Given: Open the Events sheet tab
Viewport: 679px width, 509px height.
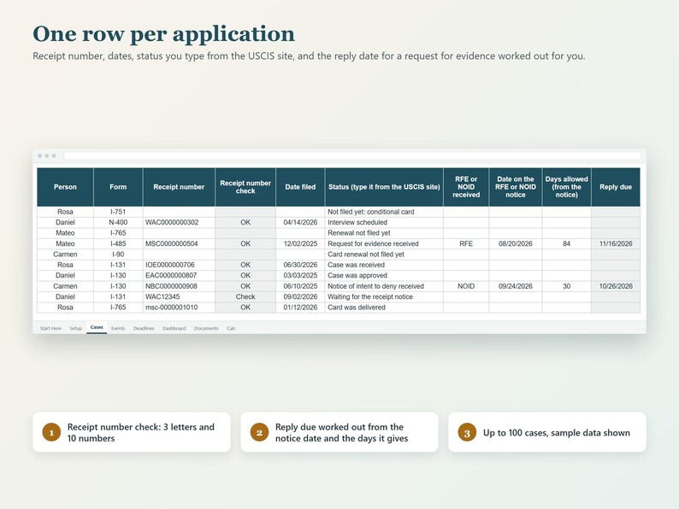Looking at the screenshot, I should pyautogui.click(x=118, y=328).
